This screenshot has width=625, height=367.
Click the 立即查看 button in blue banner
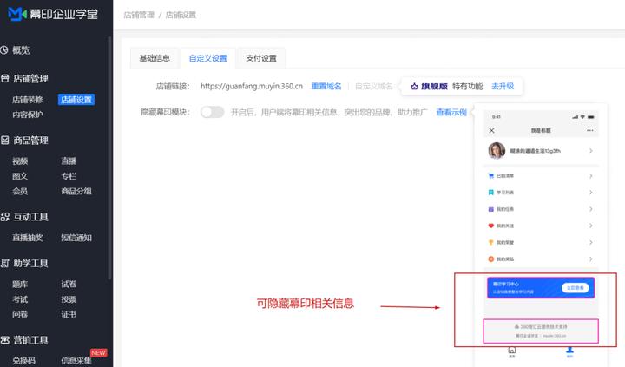[x=576, y=288]
